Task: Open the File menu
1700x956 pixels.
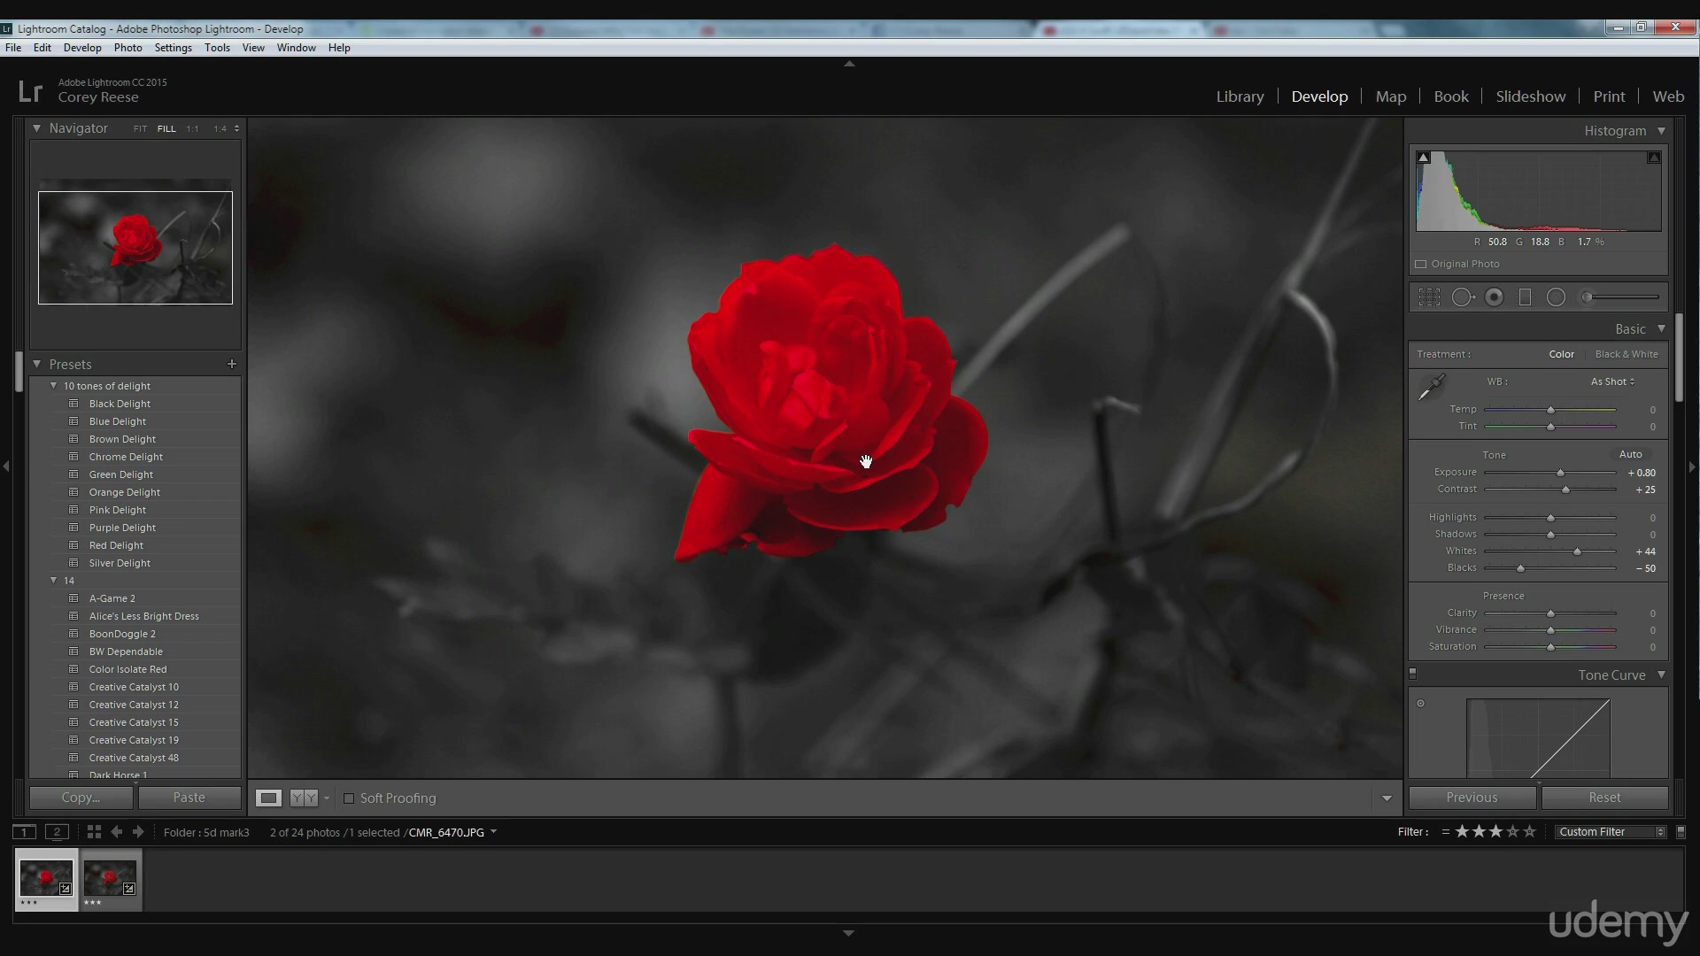Action: (13, 48)
